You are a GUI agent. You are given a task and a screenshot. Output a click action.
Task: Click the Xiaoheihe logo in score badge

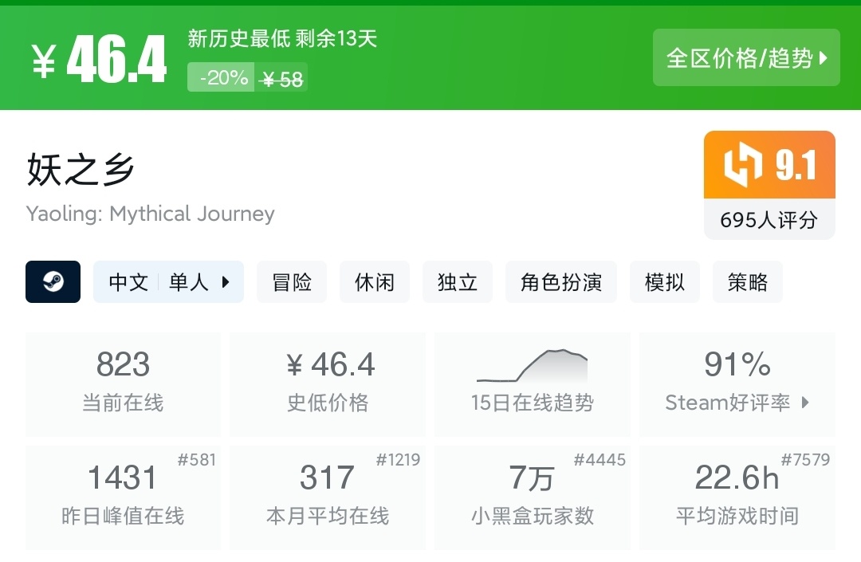tap(743, 165)
